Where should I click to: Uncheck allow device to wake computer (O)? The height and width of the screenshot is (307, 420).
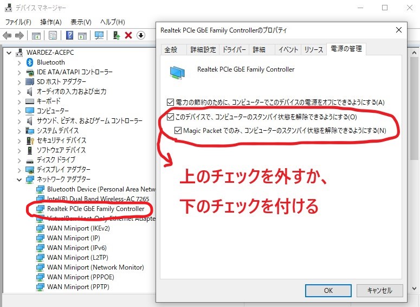(x=171, y=117)
